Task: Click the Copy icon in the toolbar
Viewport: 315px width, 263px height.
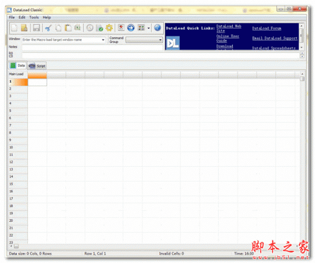Action: click(58, 28)
